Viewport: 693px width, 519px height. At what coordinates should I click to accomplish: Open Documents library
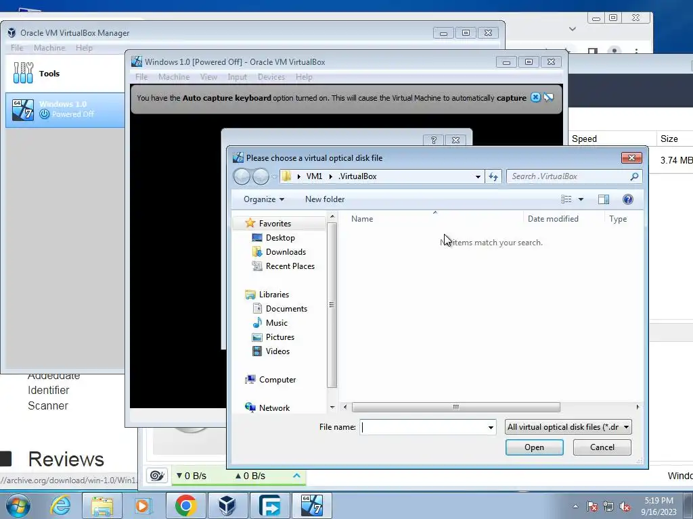(286, 308)
